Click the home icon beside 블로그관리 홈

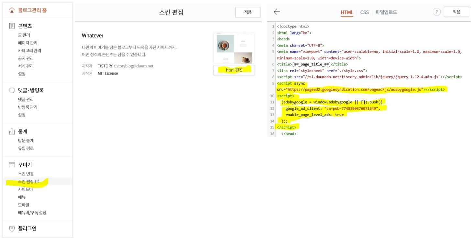pos(12,10)
